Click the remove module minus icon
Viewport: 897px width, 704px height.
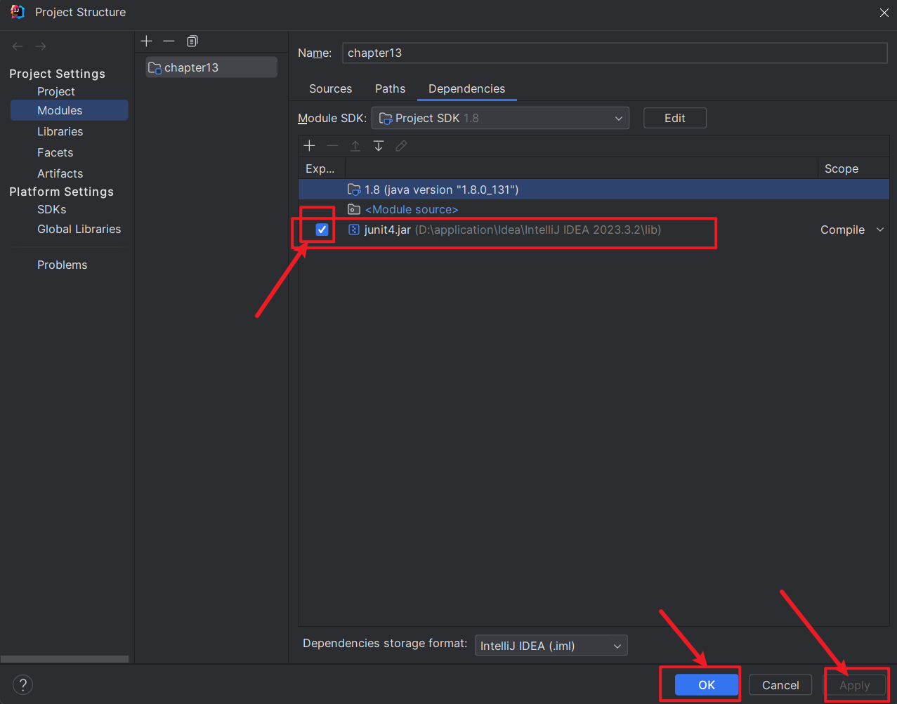(x=169, y=41)
